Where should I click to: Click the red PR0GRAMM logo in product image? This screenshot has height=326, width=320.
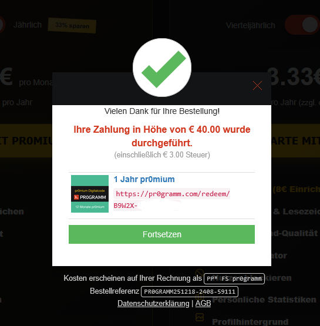[76, 197]
